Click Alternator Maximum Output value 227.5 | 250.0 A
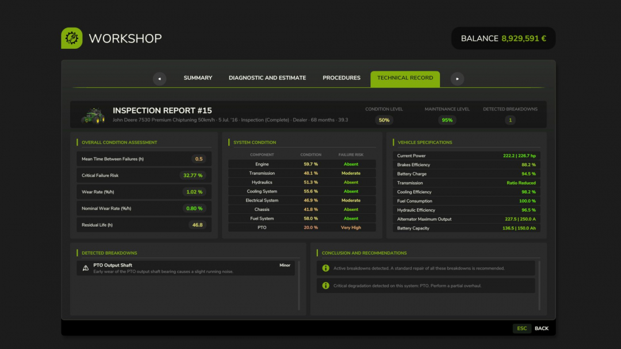The image size is (621, 349). 520,219
